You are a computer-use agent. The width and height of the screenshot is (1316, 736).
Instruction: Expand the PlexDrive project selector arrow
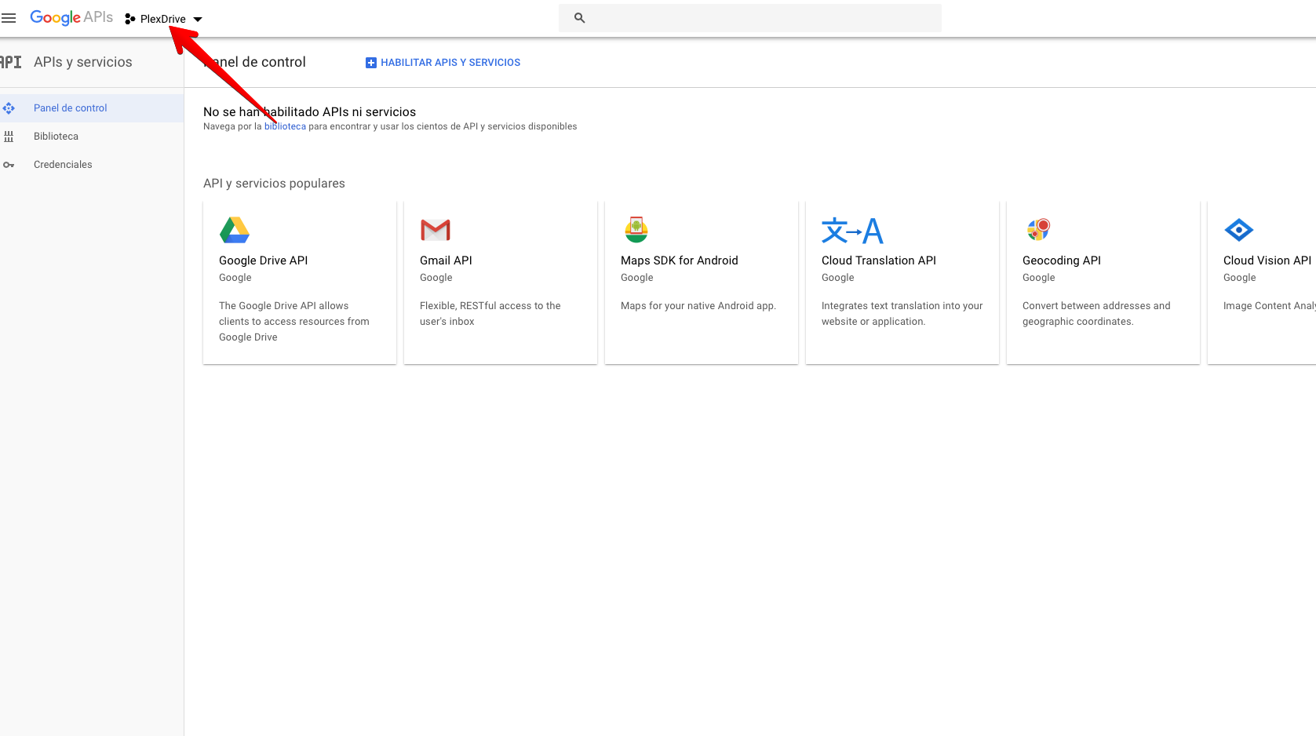pos(198,19)
